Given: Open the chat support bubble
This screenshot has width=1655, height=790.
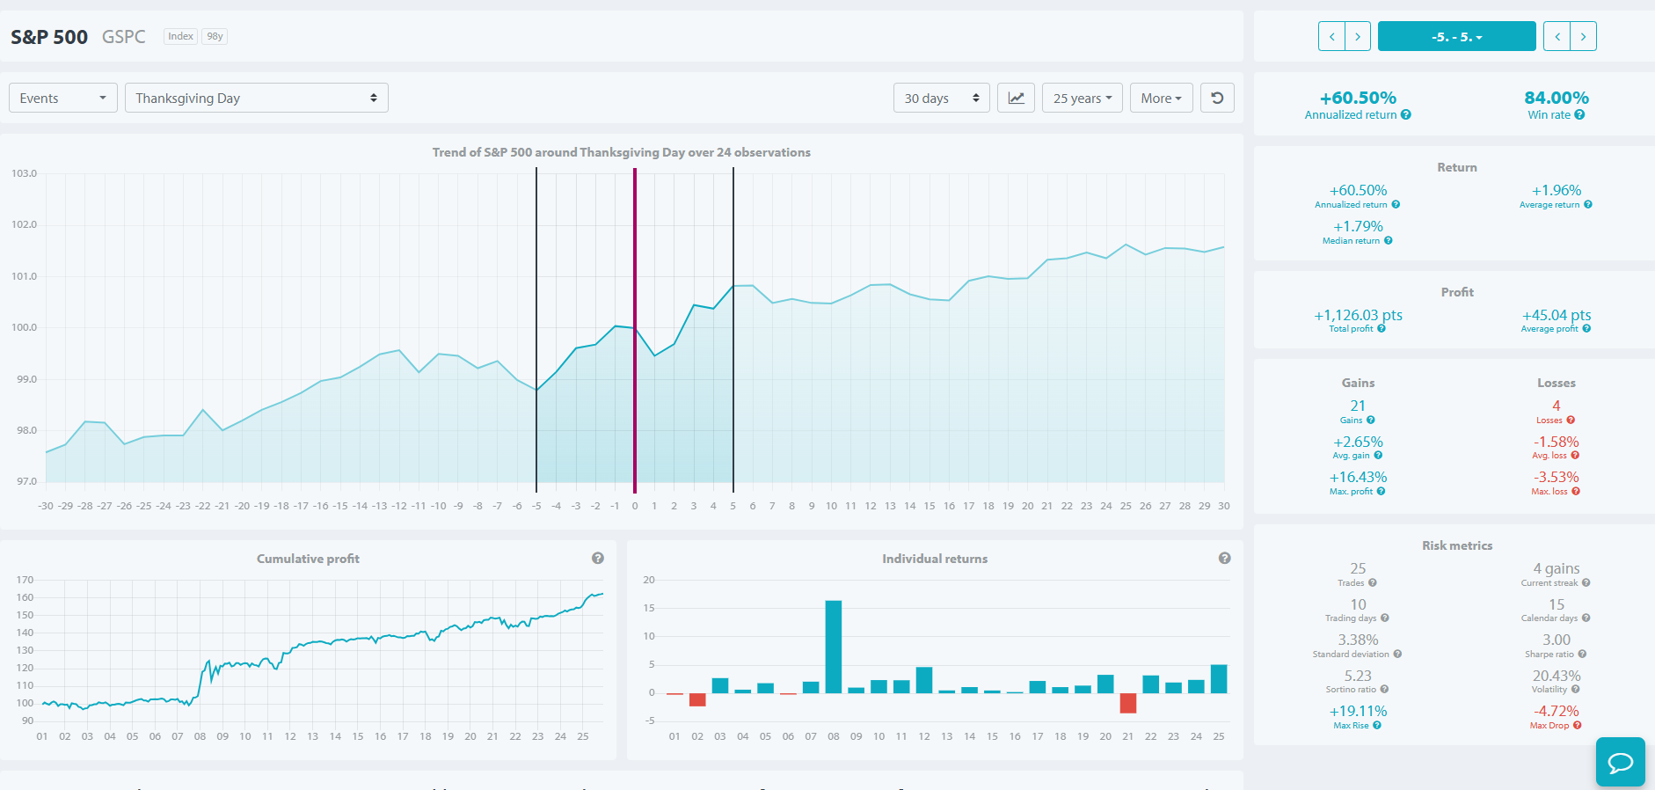Looking at the screenshot, I should (x=1620, y=762).
